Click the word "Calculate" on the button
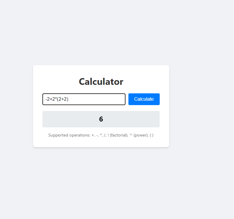 click(x=144, y=99)
